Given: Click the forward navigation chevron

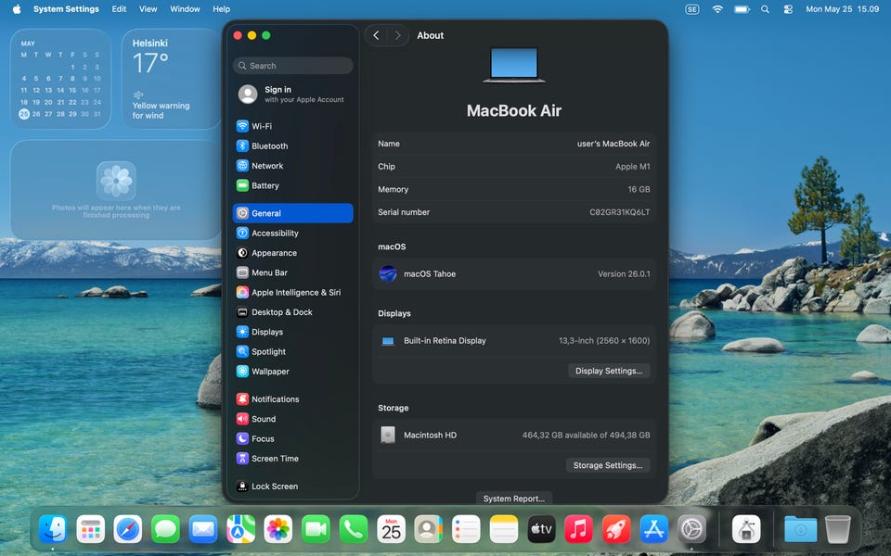Looking at the screenshot, I should (397, 36).
